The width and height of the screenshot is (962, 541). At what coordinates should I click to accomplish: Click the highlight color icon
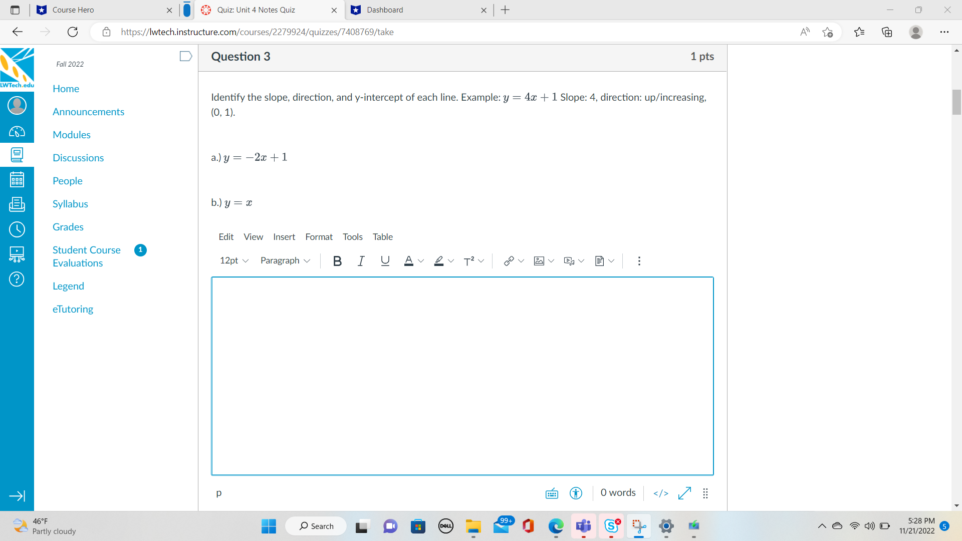[437, 260]
